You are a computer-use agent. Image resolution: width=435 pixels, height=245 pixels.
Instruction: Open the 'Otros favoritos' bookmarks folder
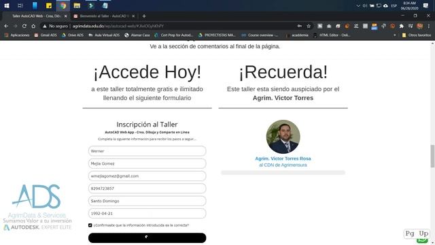pyautogui.click(x=417, y=35)
